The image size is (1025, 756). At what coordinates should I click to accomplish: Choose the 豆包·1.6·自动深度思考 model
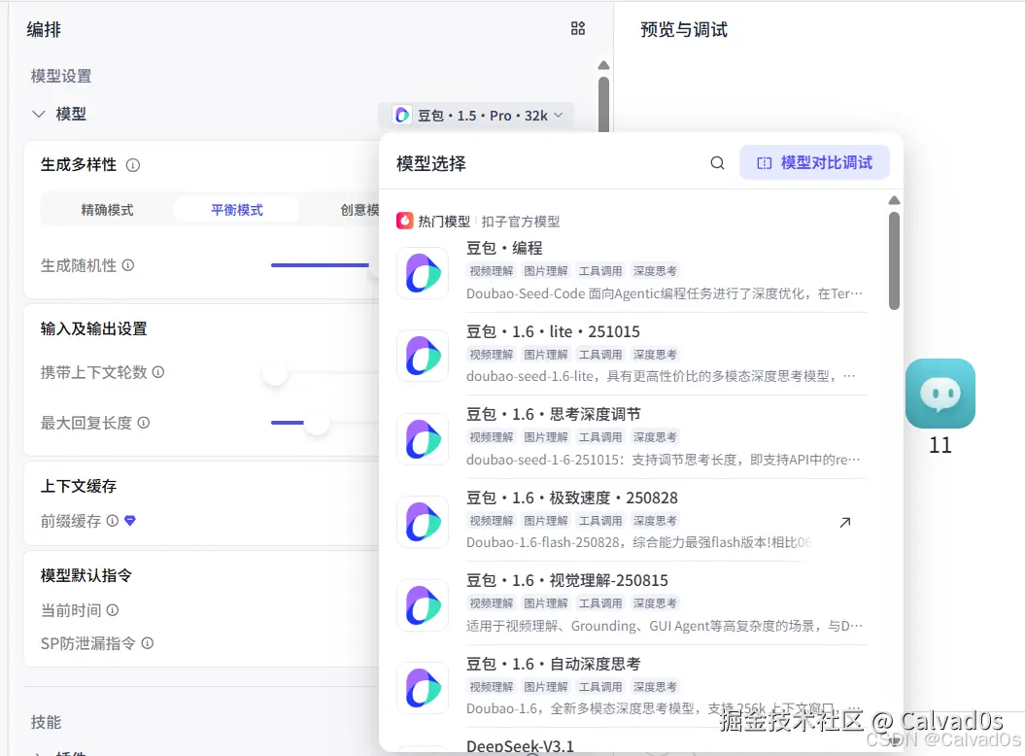point(632,686)
